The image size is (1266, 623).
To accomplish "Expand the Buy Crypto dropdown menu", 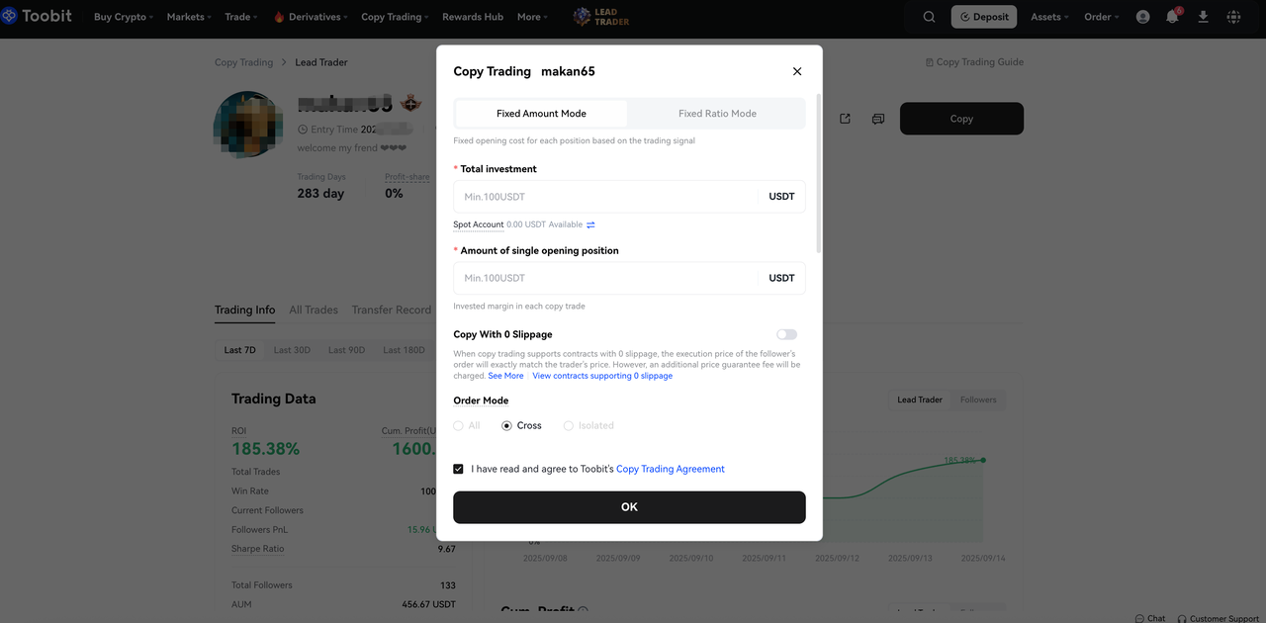I will [x=124, y=17].
